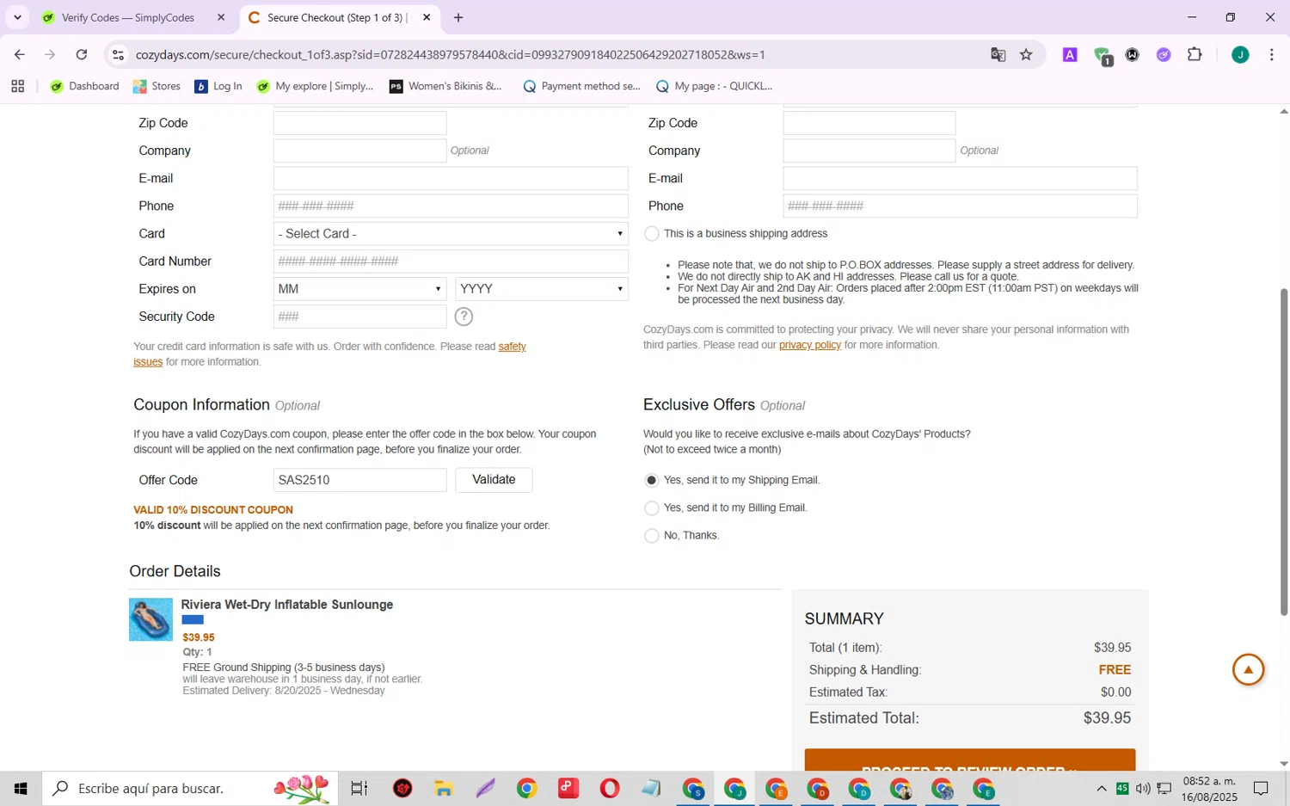This screenshot has height=806, width=1290.
Task: Click the 'Riviera Wet-Dry Inflatable Sunlounge' title
Action: pos(287,605)
